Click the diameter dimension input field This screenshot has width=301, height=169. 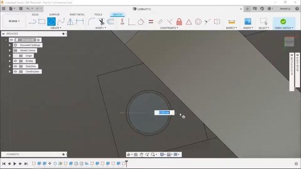pos(164,113)
